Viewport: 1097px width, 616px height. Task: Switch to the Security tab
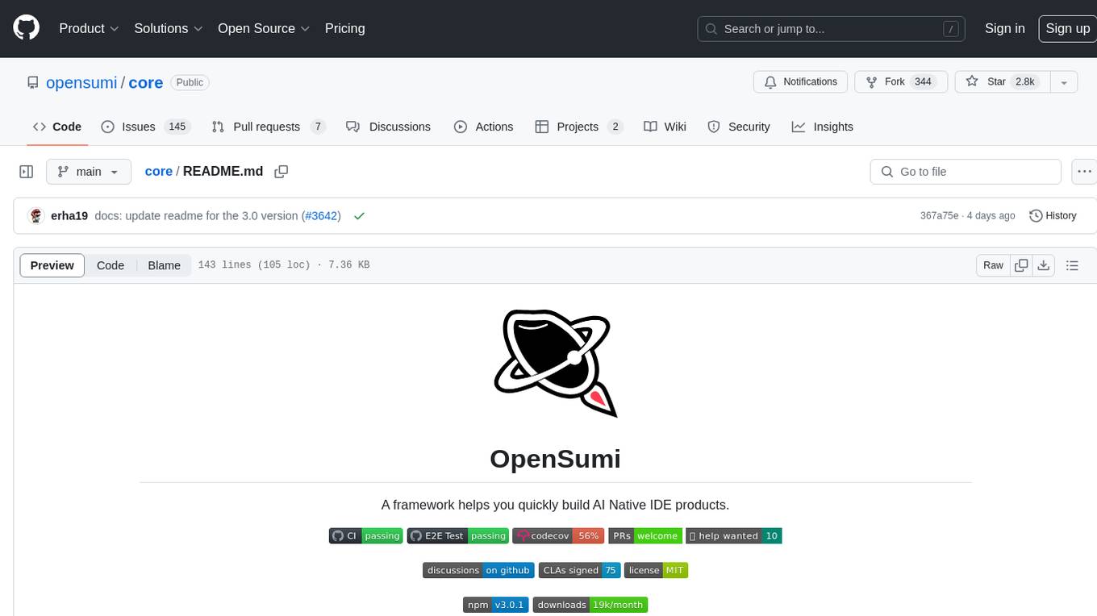[739, 127]
